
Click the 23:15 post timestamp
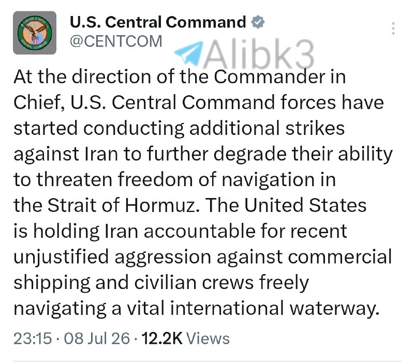pos(33,339)
